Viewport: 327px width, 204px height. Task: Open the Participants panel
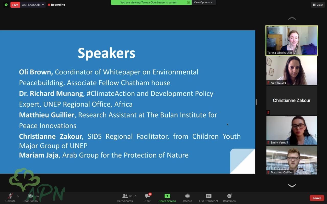coord(125,198)
